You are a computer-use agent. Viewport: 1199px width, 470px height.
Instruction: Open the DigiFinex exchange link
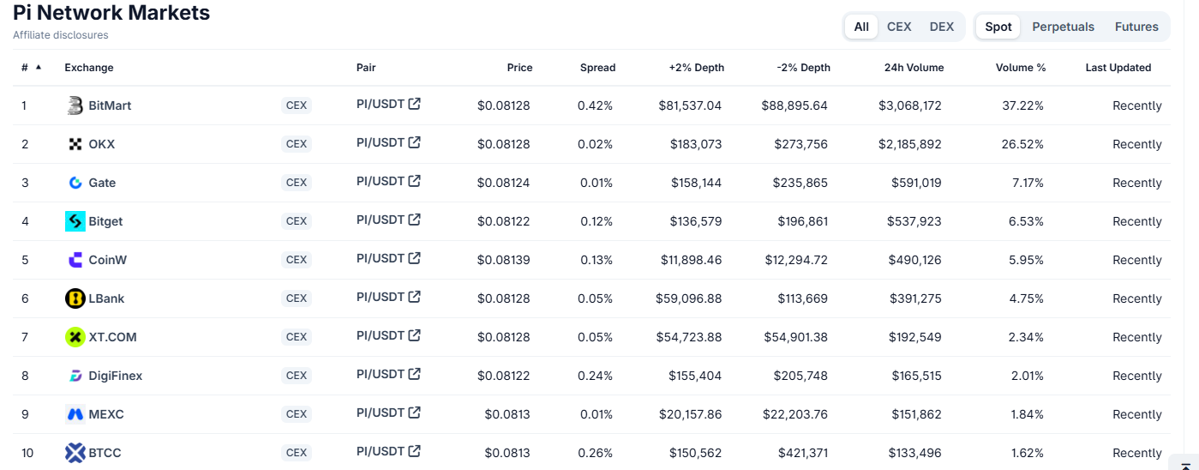click(x=116, y=376)
